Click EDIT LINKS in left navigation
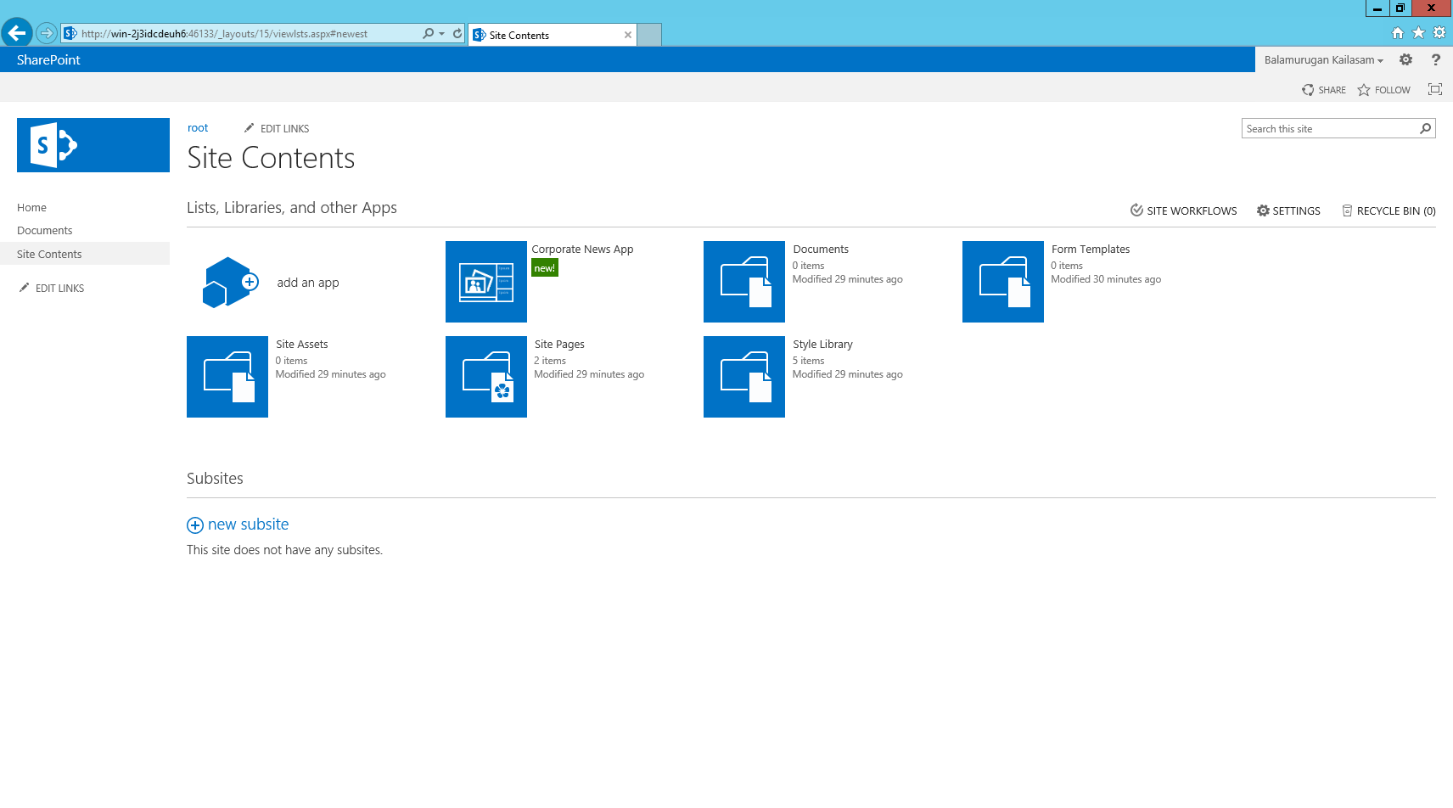This screenshot has height=808, width=1453. coord(52,289)
